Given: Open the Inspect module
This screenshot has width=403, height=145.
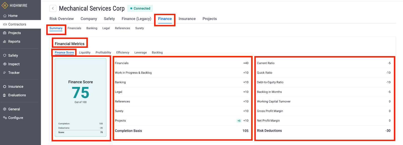Looking at the screenshot, I should (14, 64).
